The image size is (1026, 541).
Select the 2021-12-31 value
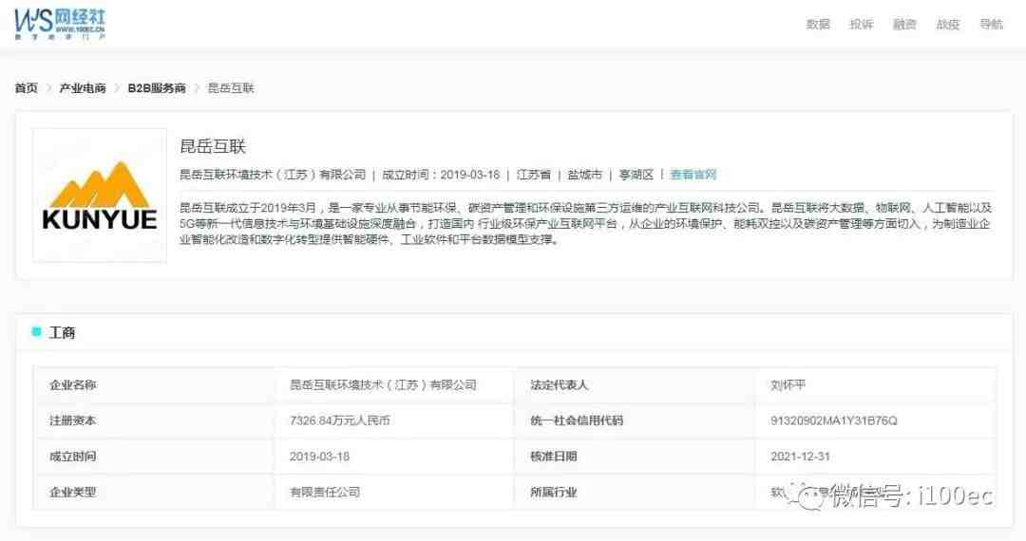pos(800,457)
